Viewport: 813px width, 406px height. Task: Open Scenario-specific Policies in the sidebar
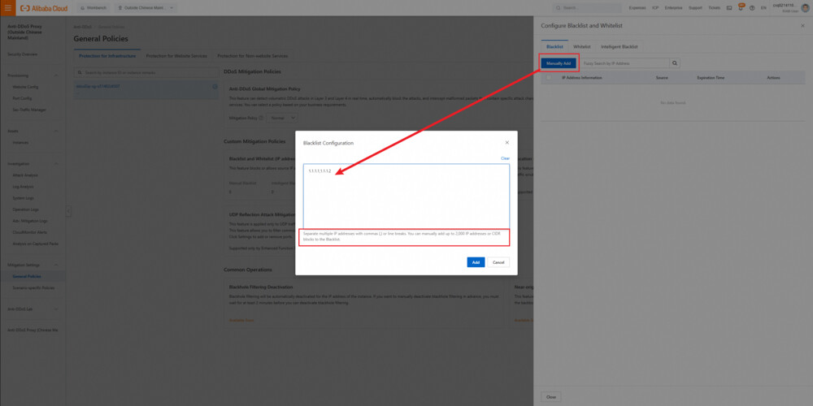[33, 287]
